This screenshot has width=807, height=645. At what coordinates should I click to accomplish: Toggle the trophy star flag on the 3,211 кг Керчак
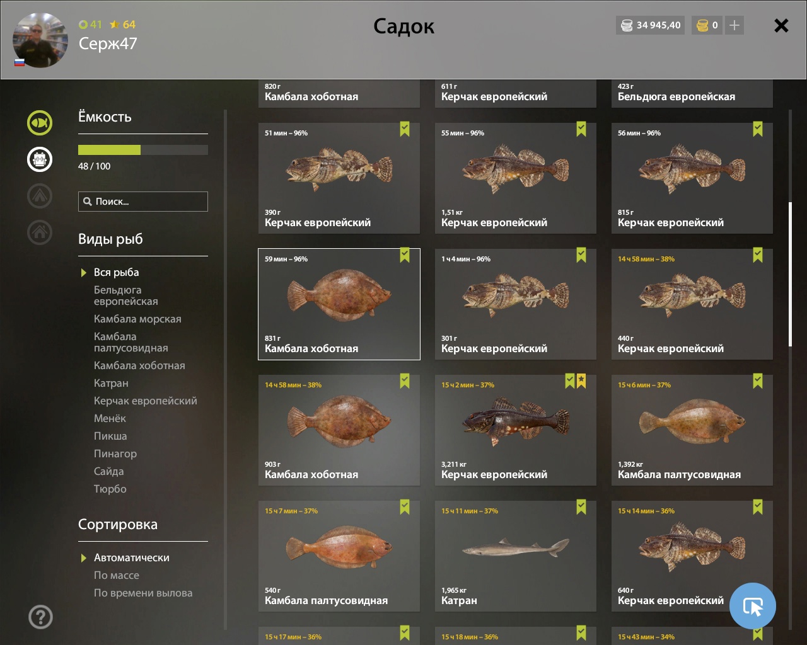[x=581, y=381]
